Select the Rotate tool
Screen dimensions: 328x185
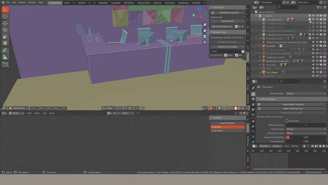pos(5,30)
